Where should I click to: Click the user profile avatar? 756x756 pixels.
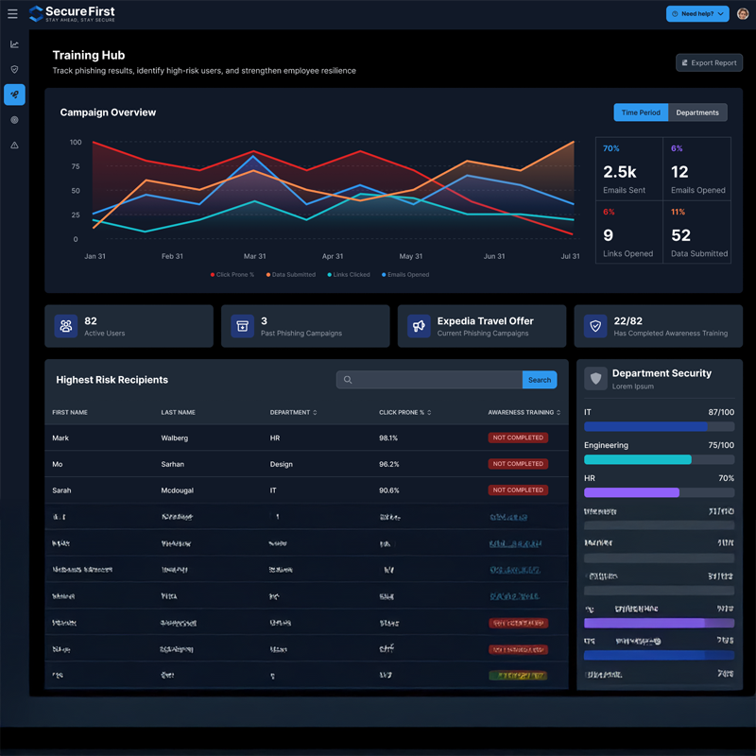click(x=742, y=14)
